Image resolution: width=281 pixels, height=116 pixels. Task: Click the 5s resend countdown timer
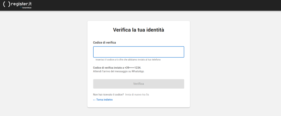point(147,94)
